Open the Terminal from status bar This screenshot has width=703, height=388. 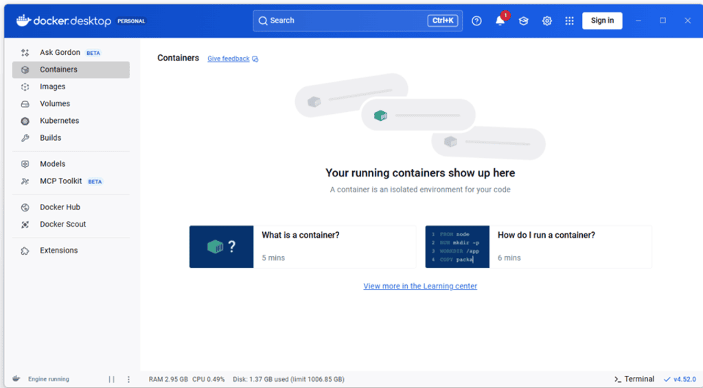tap(634, 379)
